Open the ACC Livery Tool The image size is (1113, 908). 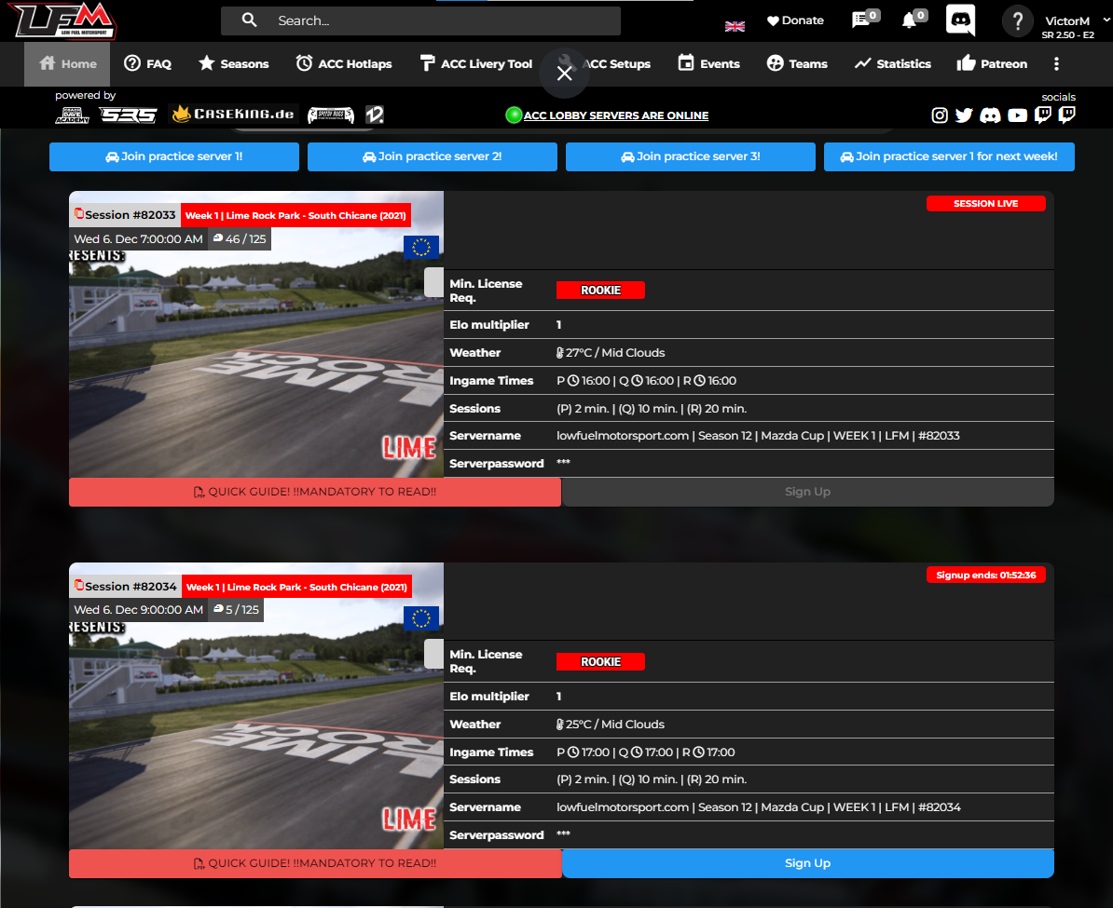pyautogui.click(x=475, y=64)
